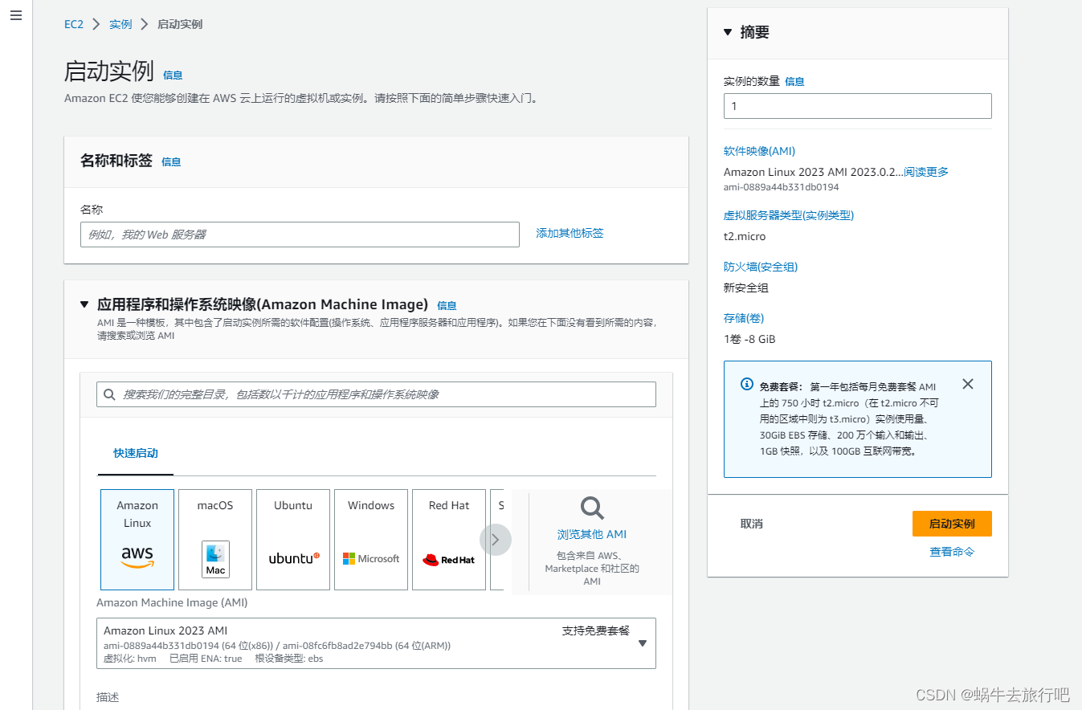Choose the Windows Microsoft AMI tile

click(x=371, y=540)
